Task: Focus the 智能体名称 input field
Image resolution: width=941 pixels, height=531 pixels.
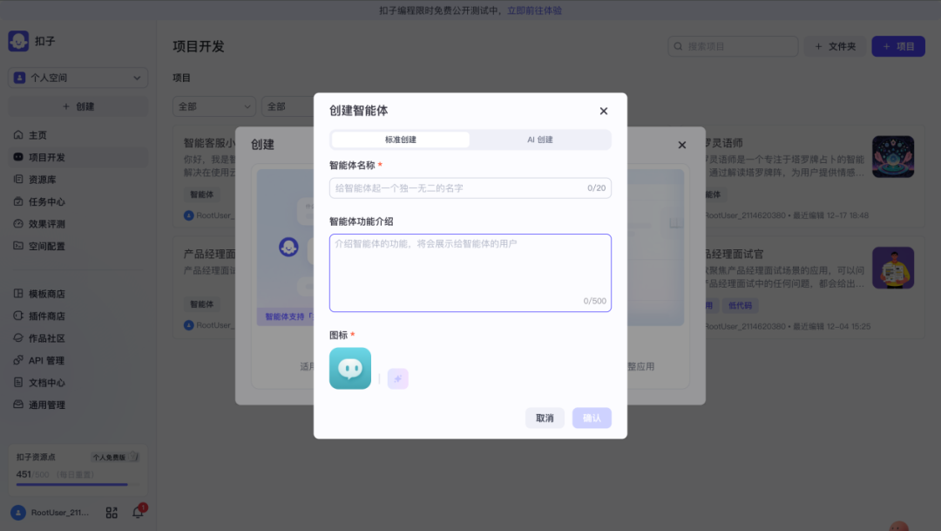Action: [457, 188]
